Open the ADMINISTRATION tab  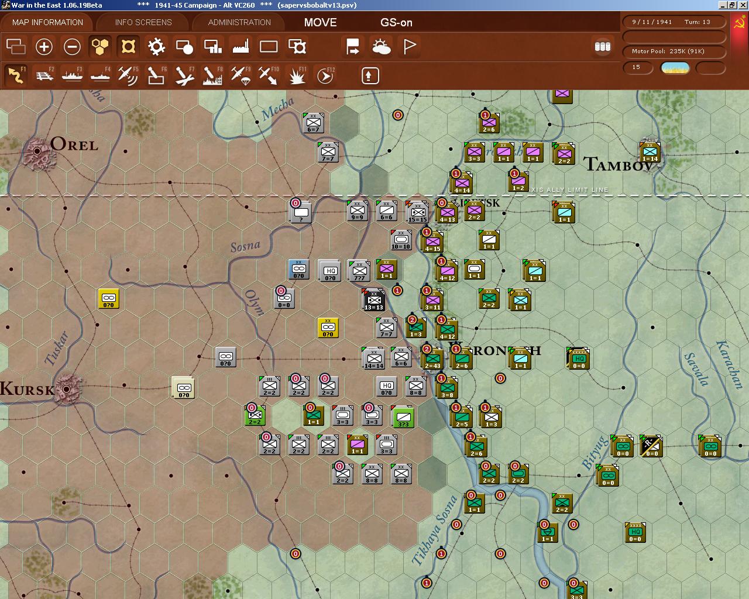coord(239,22)
